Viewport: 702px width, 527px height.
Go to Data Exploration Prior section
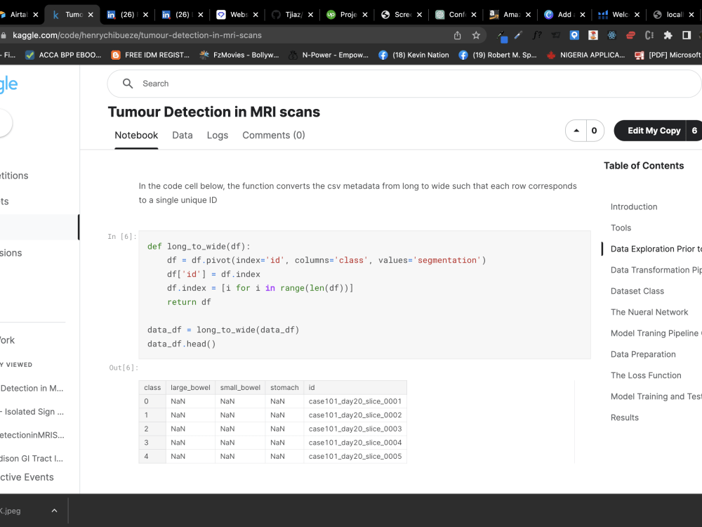click(x=656, y=249)
